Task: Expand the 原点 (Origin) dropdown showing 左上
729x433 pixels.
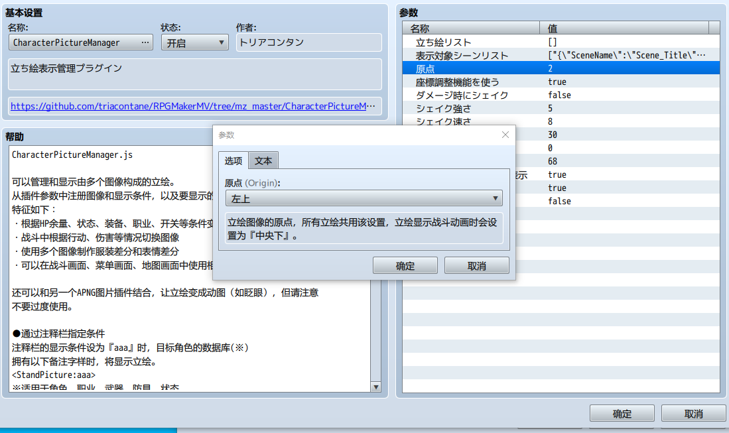Action: pos(364,198)
